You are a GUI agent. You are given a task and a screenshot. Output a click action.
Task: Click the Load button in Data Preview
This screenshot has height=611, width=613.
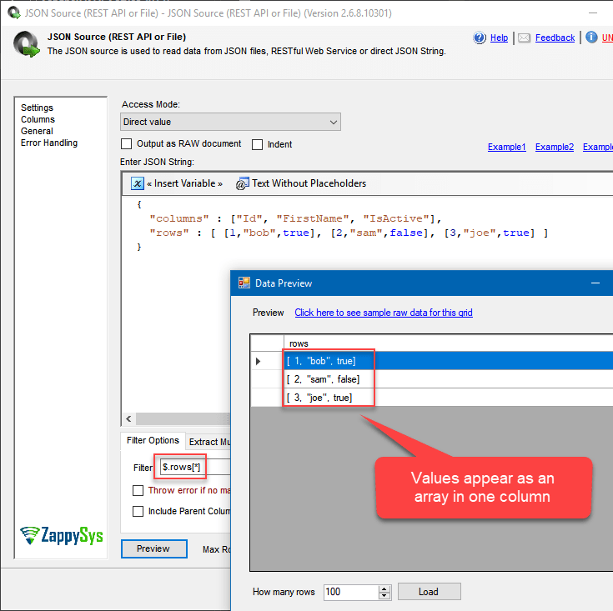tap(429, 592)
